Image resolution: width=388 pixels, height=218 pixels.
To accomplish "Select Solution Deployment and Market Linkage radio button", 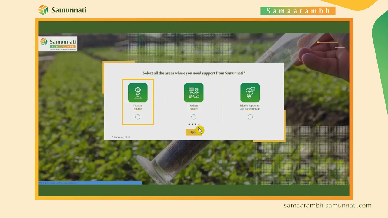I will (250, 117).
